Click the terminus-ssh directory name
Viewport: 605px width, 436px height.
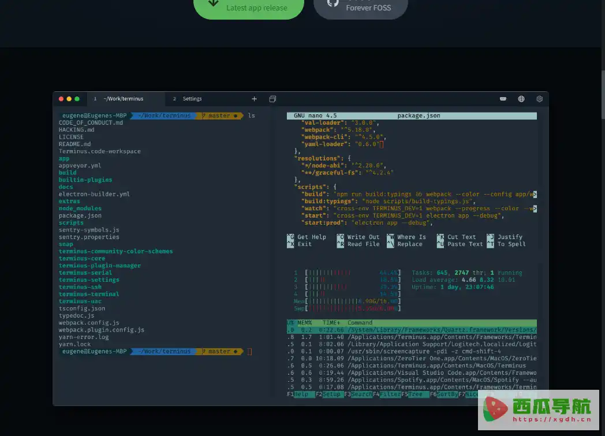(80, 287)
